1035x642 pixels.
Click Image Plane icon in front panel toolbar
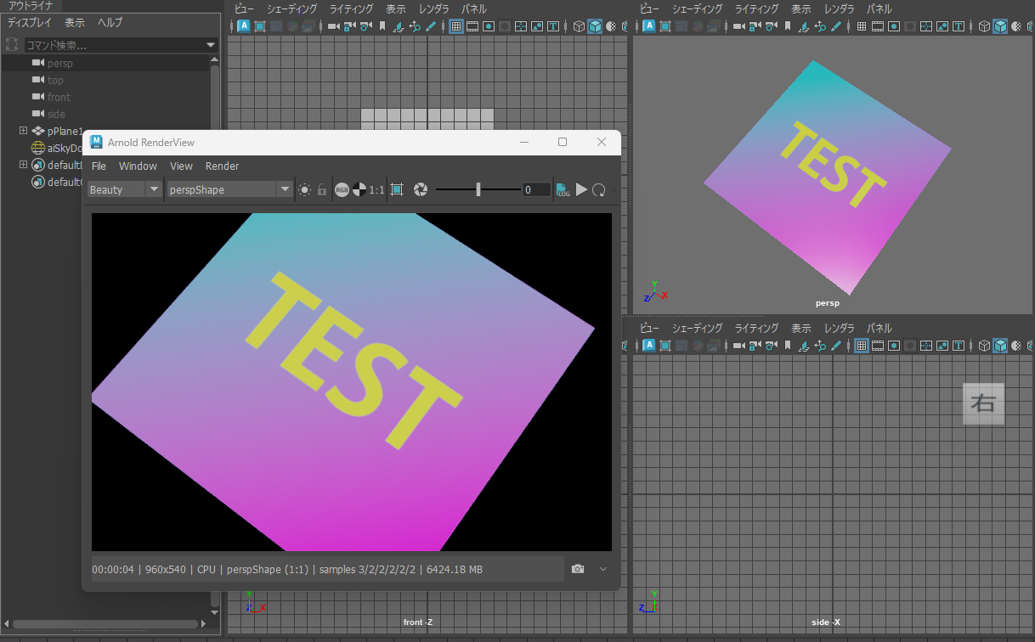[399, 26]
